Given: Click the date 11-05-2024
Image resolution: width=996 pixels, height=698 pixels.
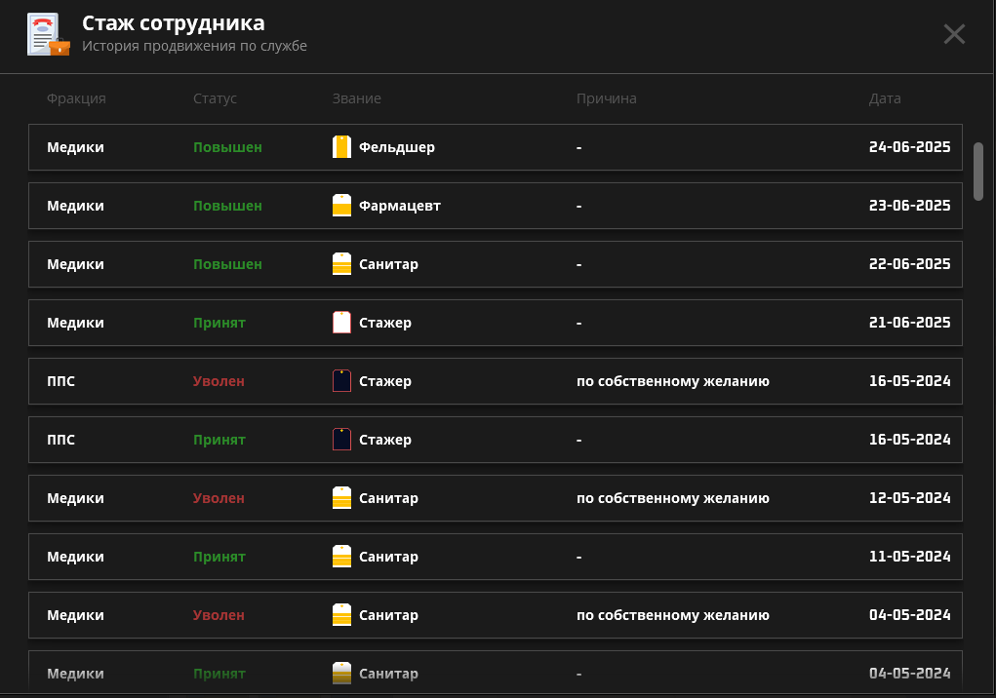Looking at the screenshot, I should tap(909, 557).
